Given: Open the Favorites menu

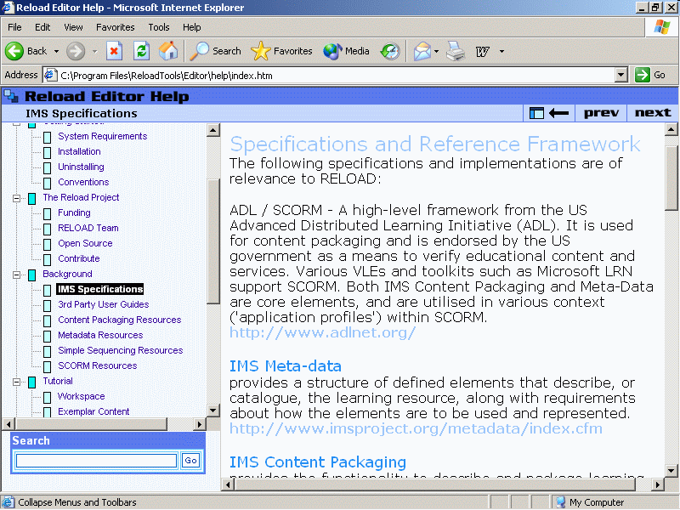Looking at the screenshot, I should [115, 27].
